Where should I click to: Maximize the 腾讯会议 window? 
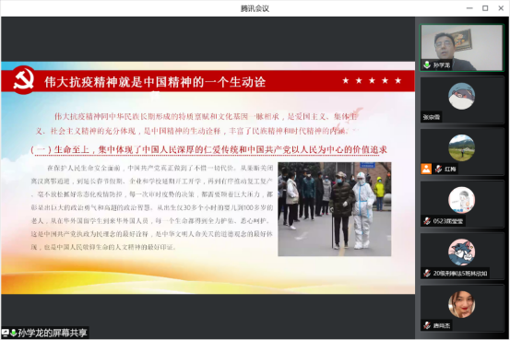pyautogui.click(x=485, y=8)
